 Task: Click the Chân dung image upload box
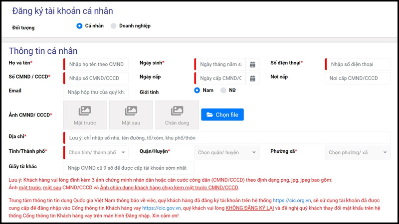[177, 115]
